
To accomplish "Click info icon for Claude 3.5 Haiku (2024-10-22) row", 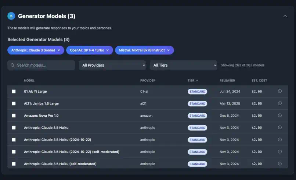I will (280, 140).
